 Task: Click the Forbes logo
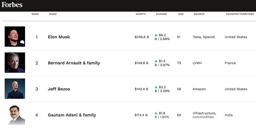pos(12,5)
